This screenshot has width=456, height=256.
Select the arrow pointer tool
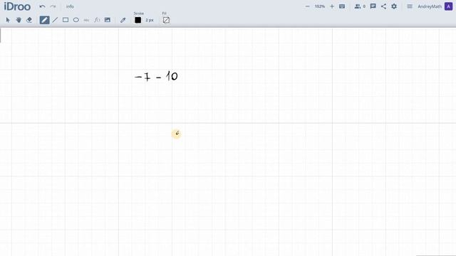pos(8,20)
